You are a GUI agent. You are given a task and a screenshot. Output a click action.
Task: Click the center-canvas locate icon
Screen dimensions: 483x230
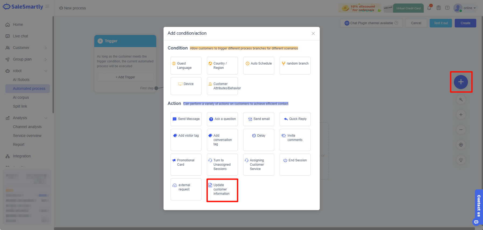[461, 145]
